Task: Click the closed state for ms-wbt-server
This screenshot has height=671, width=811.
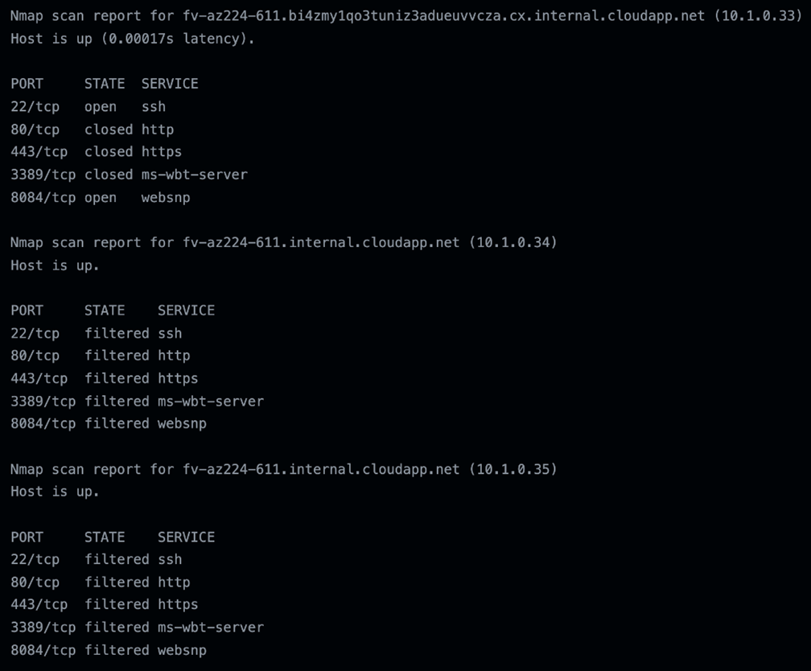Action: [109, 175]
